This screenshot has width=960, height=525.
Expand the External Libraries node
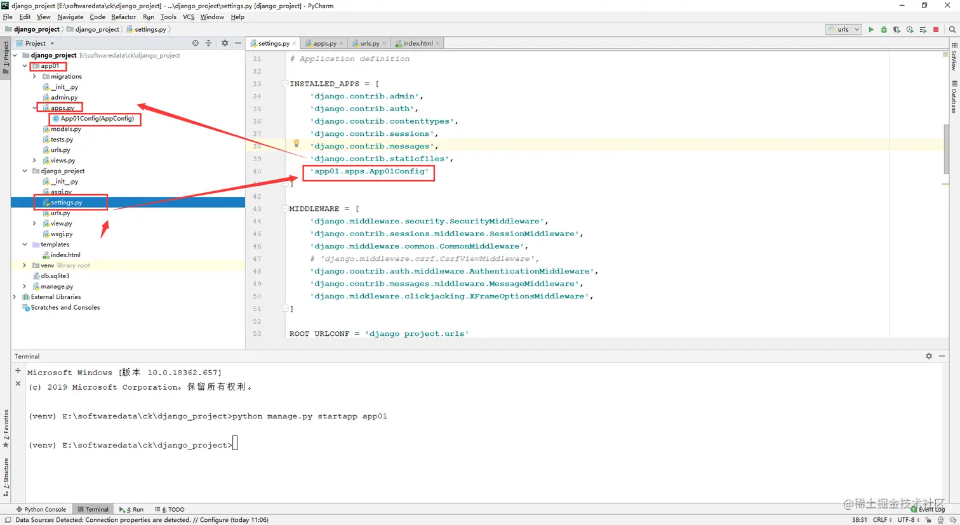[x=15, y=297]
